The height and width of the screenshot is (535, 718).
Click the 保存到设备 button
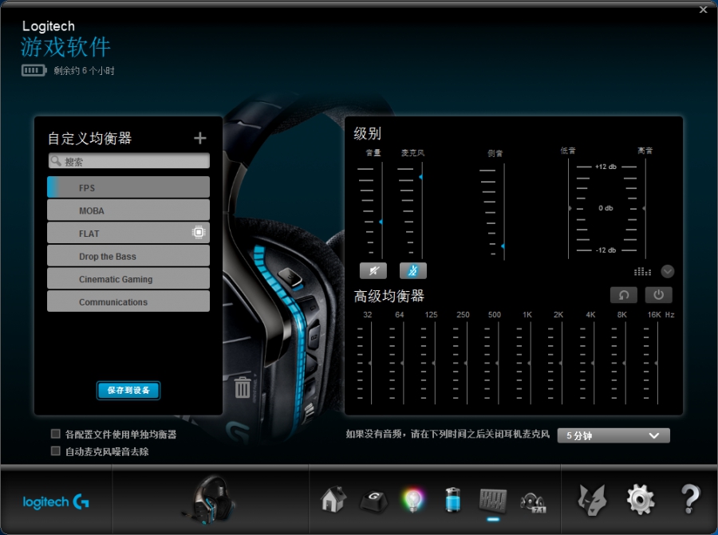(128, 390)
